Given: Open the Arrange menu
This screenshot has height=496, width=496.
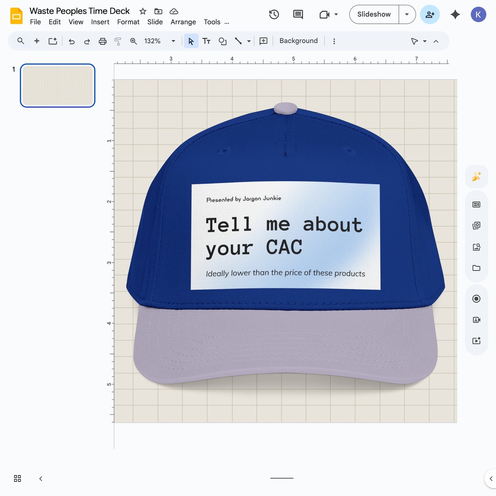Looking at the screenshot, I should 183,22.
